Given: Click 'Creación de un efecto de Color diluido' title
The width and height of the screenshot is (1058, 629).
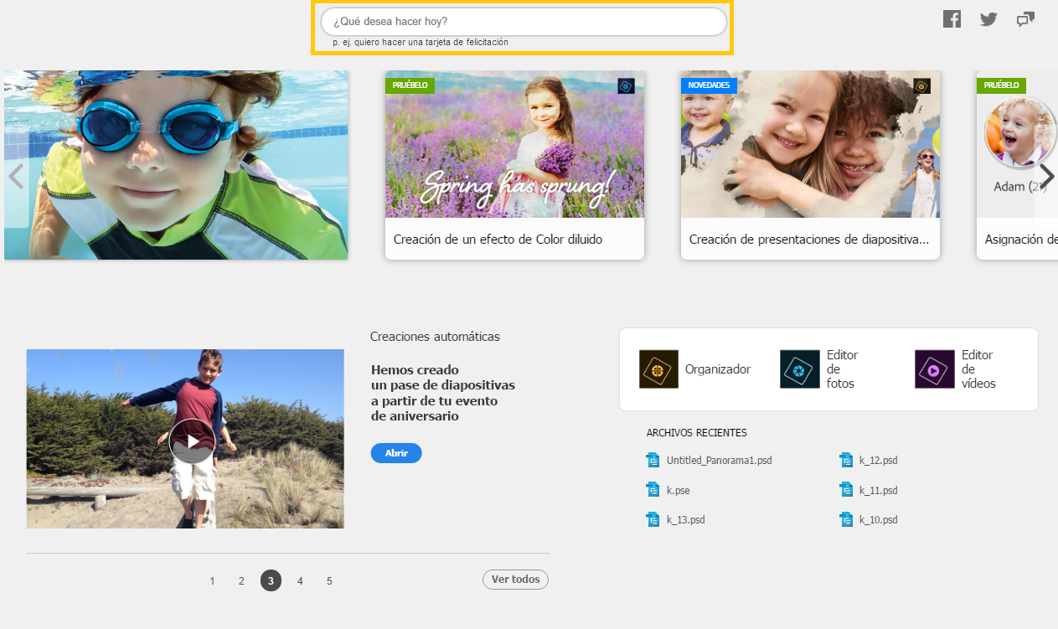Looking at the screenshot, I should click(x=498, y=239).
